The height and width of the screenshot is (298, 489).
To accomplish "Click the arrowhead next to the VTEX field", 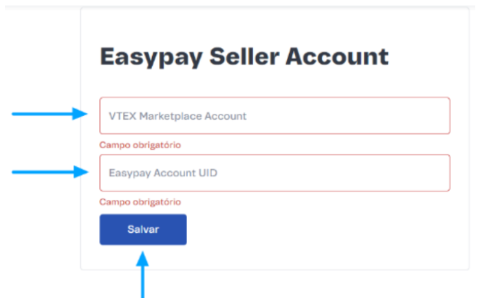I will 80,114.
